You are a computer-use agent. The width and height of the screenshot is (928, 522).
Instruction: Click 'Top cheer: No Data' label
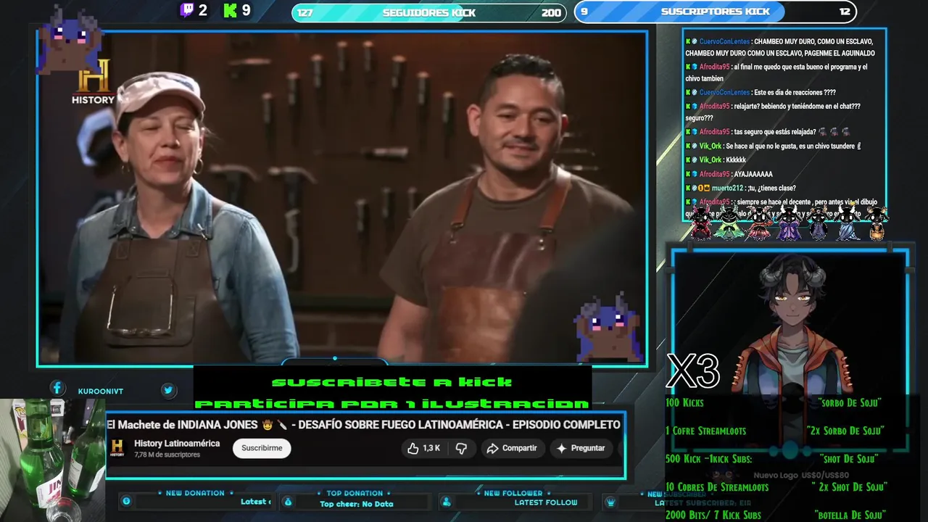pyautogui.click(x=357, y=504)
